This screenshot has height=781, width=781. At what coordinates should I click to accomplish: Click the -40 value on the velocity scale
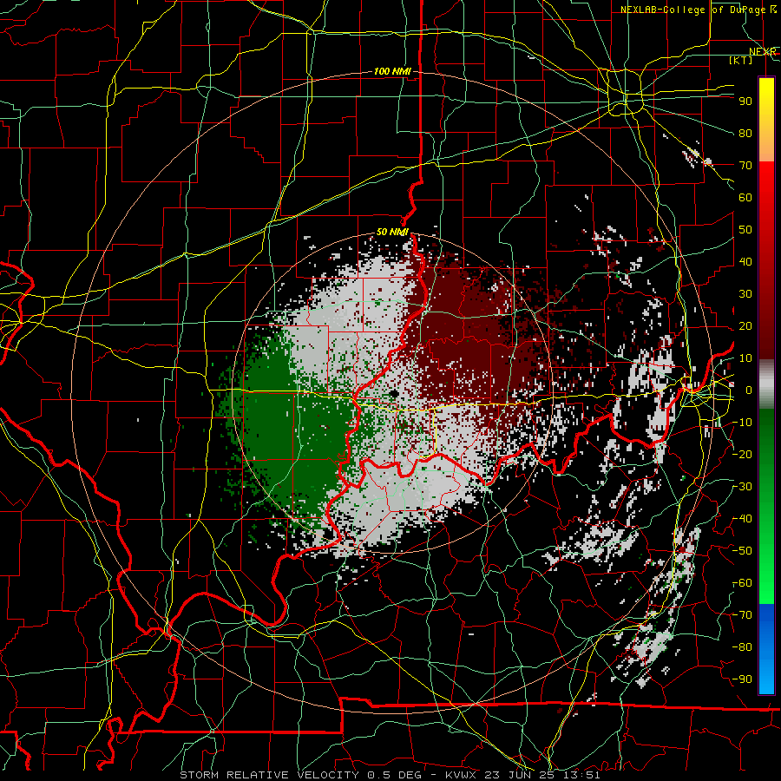click(x=742, y=519)
